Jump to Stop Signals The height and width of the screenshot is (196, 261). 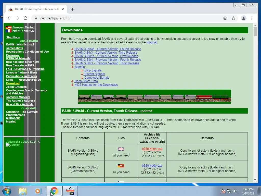tap(93, 70)
